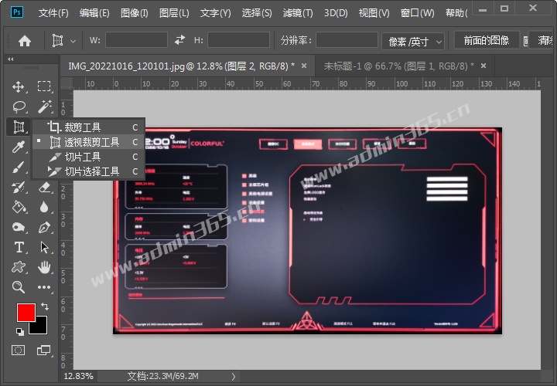
Task: Click the red foreground color swatch
Action: (26, 312)
